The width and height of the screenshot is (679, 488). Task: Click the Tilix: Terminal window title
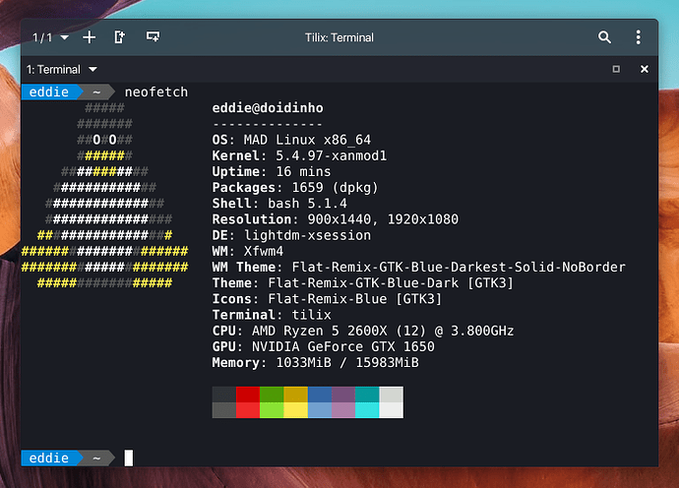point(339,37)
